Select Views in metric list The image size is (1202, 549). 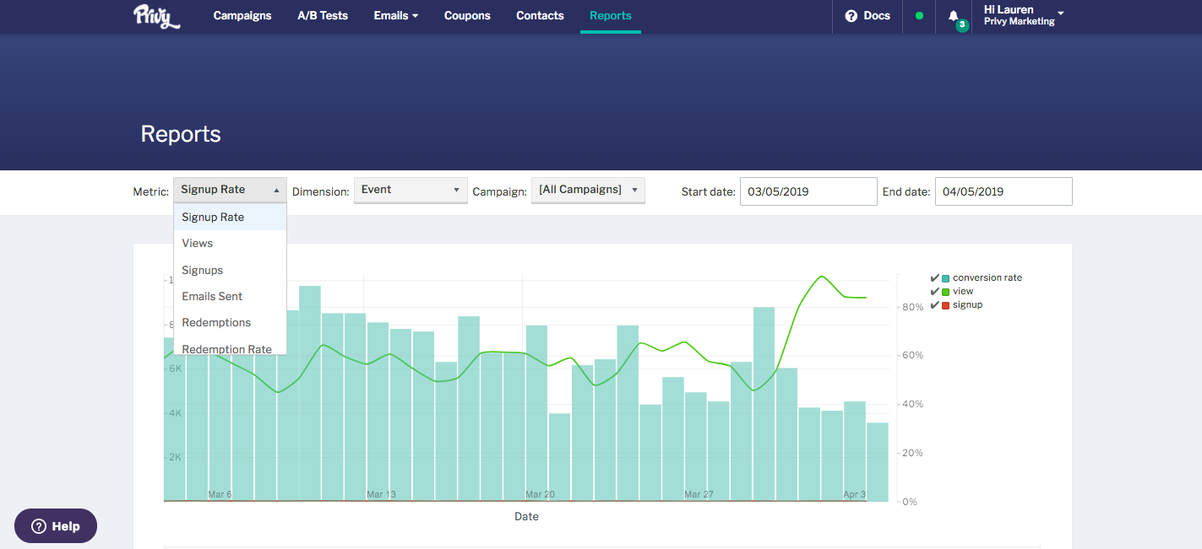(230, 243)
